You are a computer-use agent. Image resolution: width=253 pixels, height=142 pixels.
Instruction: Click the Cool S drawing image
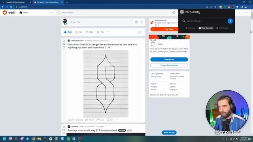coord(106,84)
